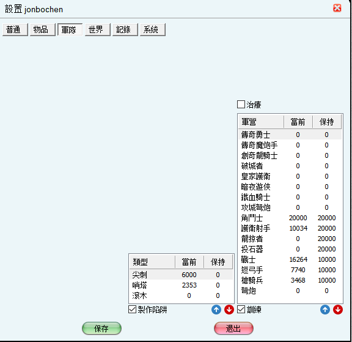Sort barracks list by 軍營 column header
352x342 pixels.
point(261,122)
